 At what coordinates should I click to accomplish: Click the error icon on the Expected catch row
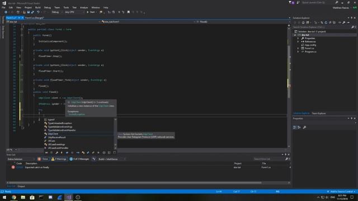[x=13, y=167]
